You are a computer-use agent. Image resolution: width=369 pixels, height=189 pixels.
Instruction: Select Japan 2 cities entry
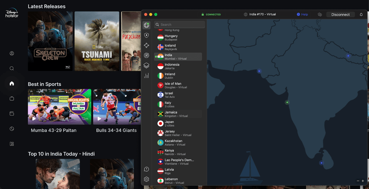coord(178,123)
